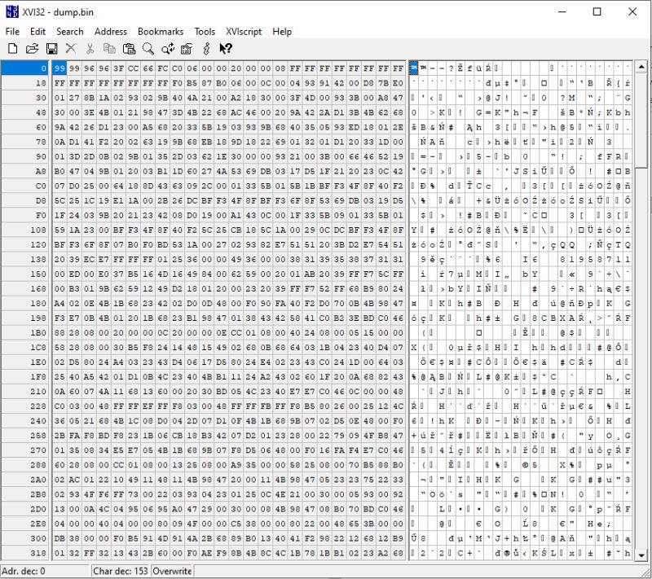The width and height of the screenshot is (652, 579).
Task: Select first hex byte F3 in row 198
Action: coord(59,318)
